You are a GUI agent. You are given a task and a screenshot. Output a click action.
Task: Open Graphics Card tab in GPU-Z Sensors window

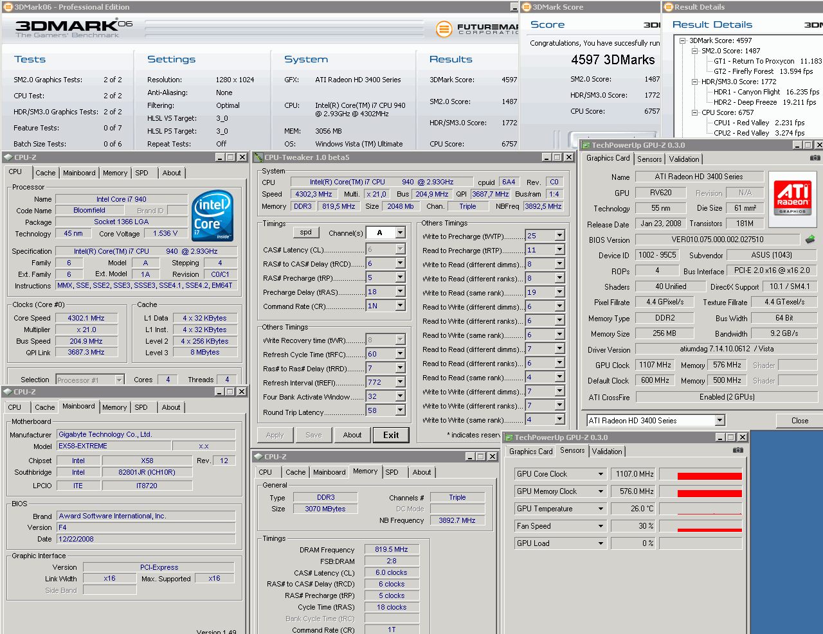[531, 452]
